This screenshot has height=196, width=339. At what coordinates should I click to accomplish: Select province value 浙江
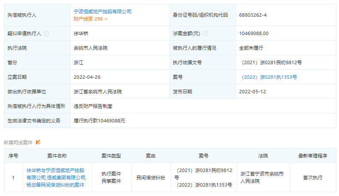pos(78,62)
